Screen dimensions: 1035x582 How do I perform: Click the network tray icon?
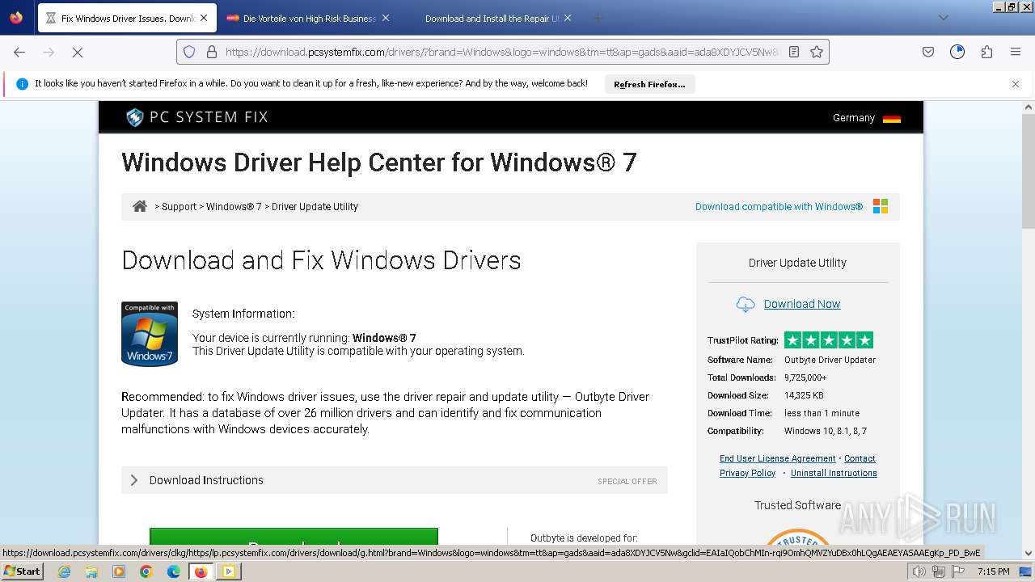pyautogui.click(x=938, y=571)
